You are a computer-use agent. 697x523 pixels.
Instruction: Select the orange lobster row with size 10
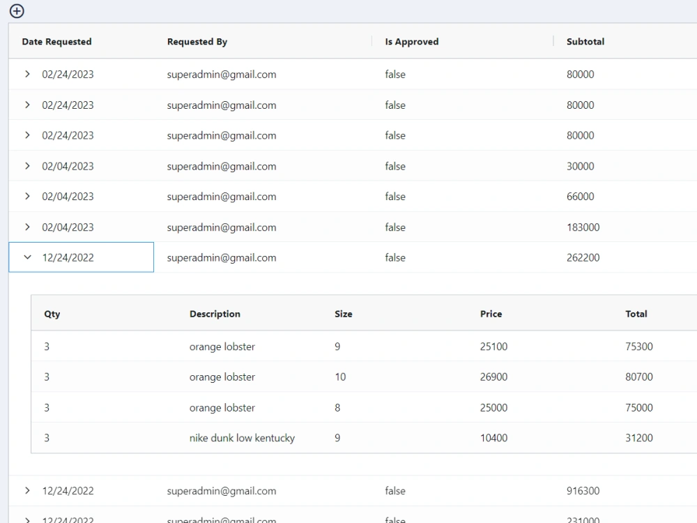click(223, 377)
